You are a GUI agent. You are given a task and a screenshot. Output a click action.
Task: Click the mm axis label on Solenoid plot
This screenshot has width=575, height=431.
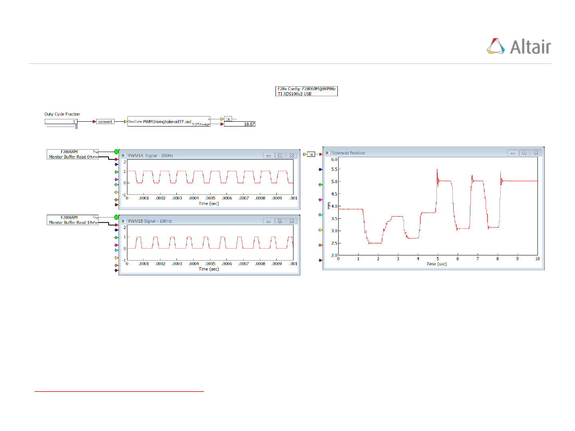click(x=329, y=206)
